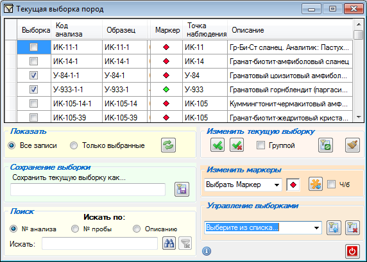367x262 pixels.
Task: Click the red power exit button
Action: click(x=352, y=251)
